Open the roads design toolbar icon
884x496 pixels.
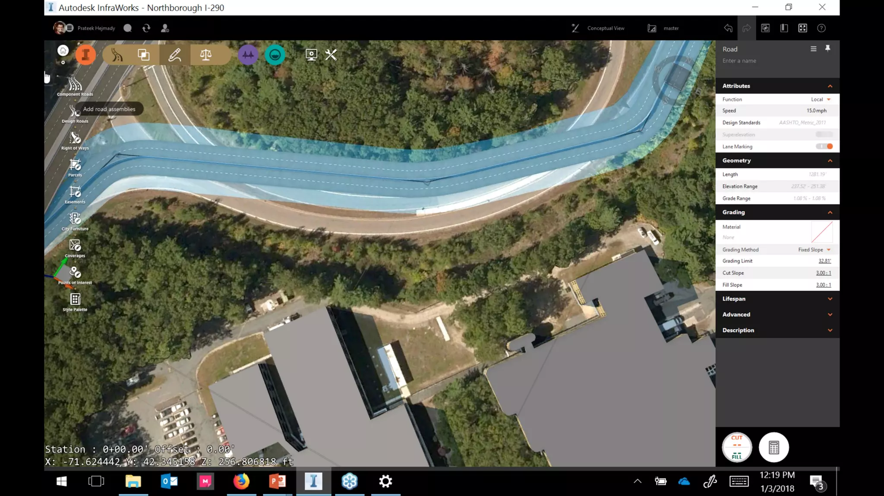(117, 55)
